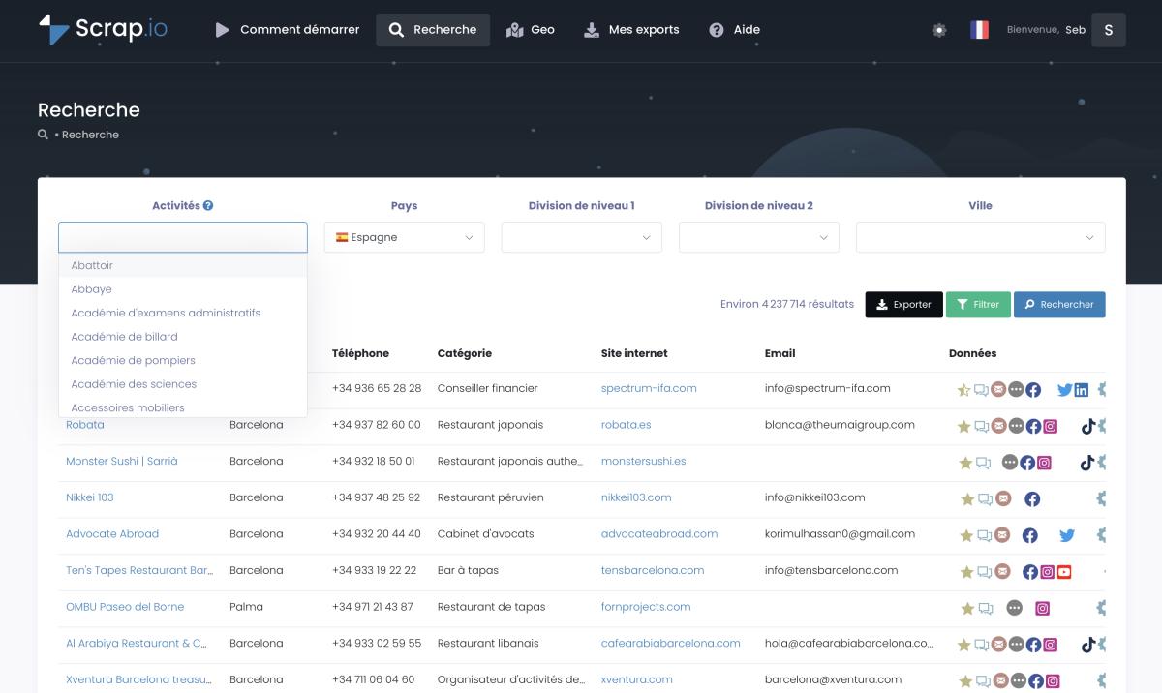
Task: Click the Twitter icon in Advocate Abroad row
Action: (x=1066, y=535)
